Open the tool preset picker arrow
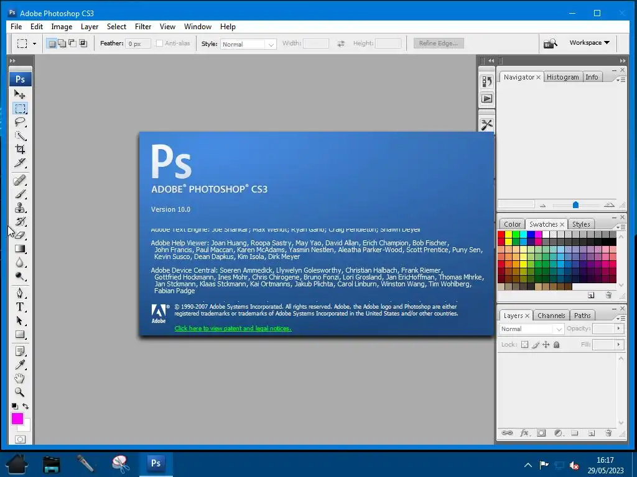 (x=35, y=43)
